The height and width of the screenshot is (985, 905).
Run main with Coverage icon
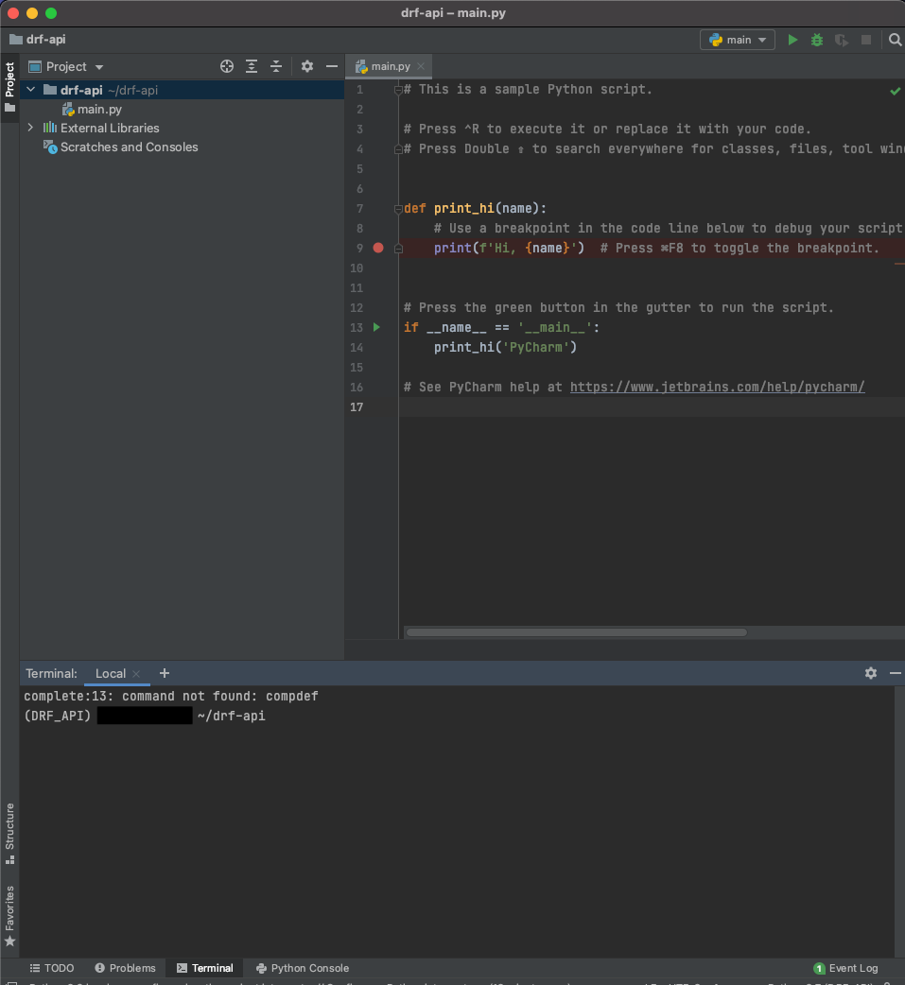pos(840,39)
